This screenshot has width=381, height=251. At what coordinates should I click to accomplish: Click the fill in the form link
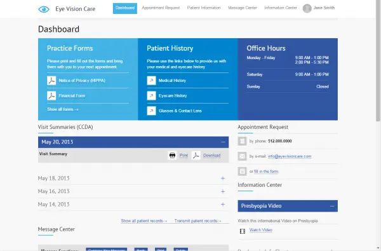pyautogui.click(x=266, y=172)
